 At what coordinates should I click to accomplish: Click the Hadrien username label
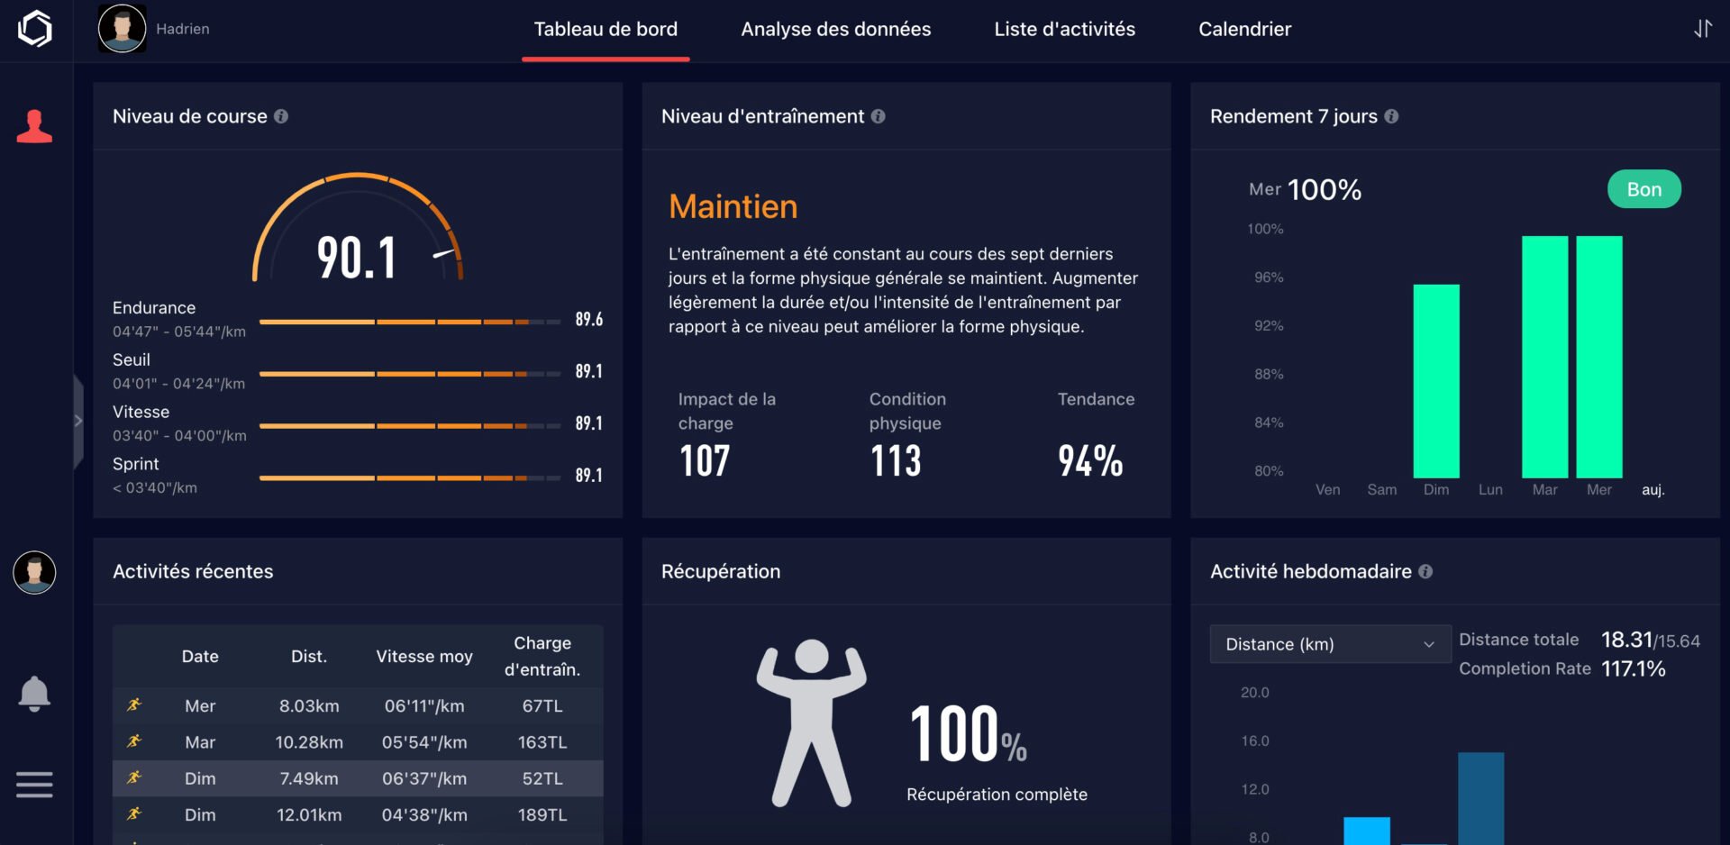[x=183, y=29]
